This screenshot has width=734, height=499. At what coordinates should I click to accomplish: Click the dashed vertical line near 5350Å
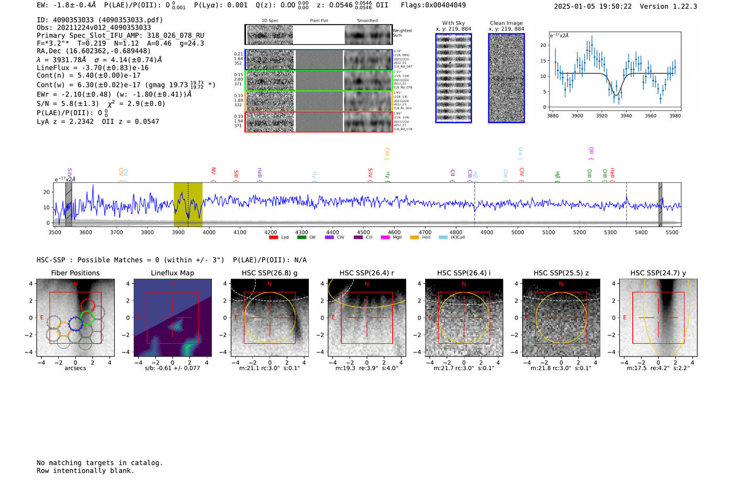(x=626, y=204)
